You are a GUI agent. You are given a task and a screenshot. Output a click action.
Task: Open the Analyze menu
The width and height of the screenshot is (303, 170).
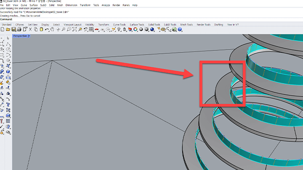(106, 5)
